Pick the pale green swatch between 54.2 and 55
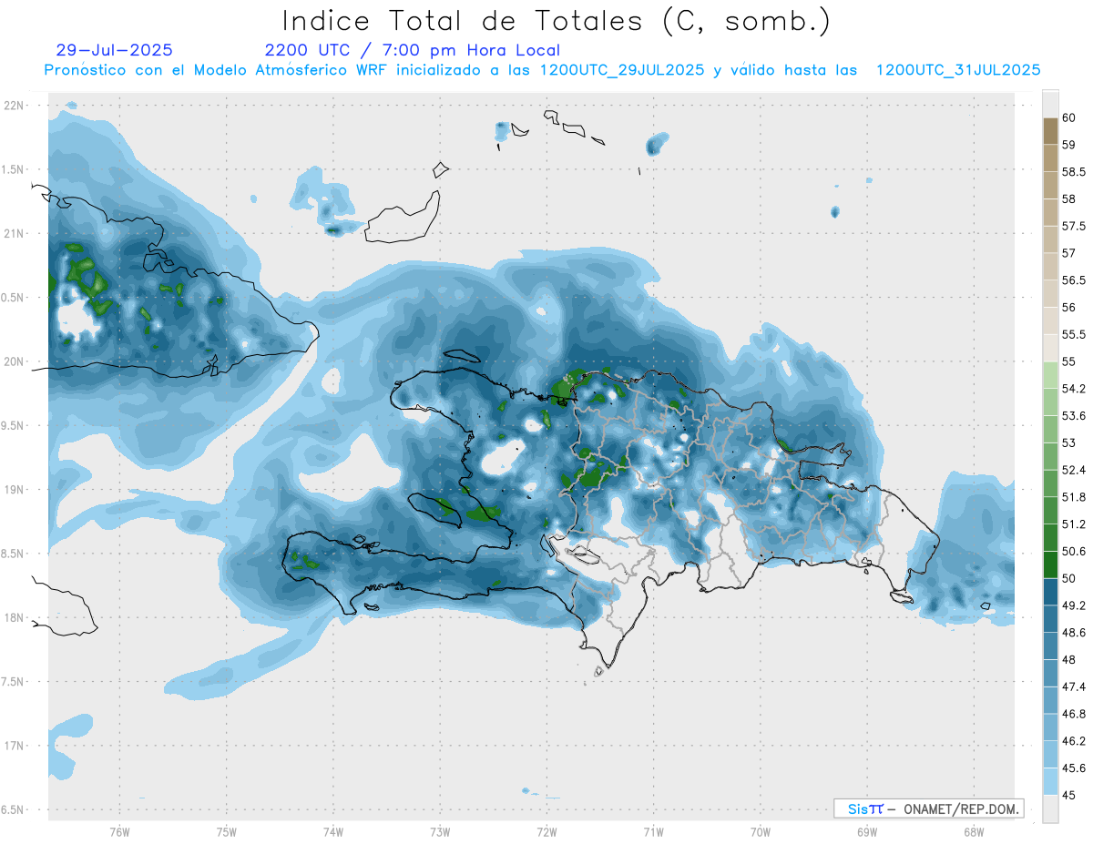This screenshot has width=1093, height=844. click(1050, 375)
